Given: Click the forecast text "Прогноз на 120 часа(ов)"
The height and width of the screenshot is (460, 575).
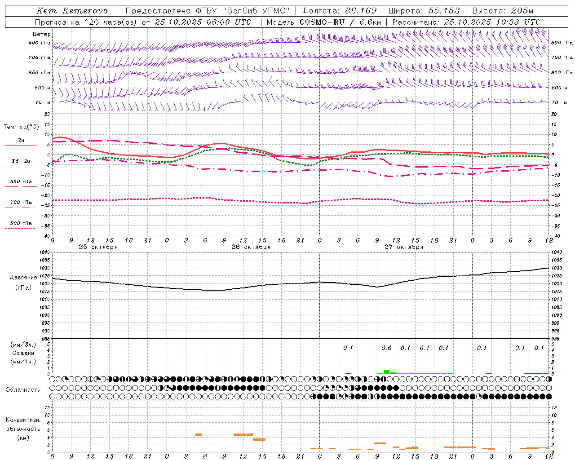Looking at the screenshot, I should click(86, 22).
